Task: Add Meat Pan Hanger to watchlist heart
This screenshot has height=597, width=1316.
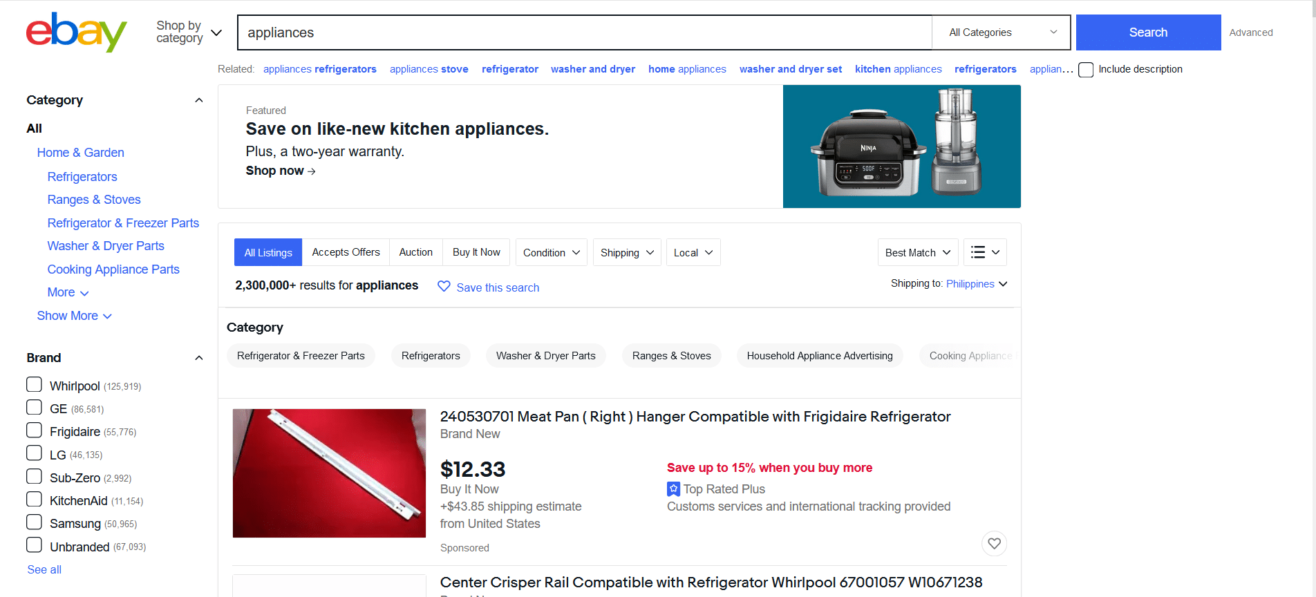Action: click(x=994, y=543)
